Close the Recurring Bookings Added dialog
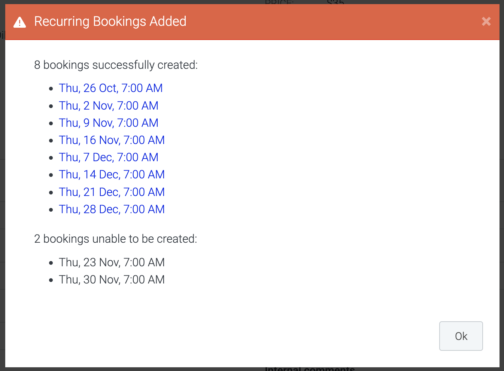The height and width of the screenshot is (371, 504). click(486, 21)
